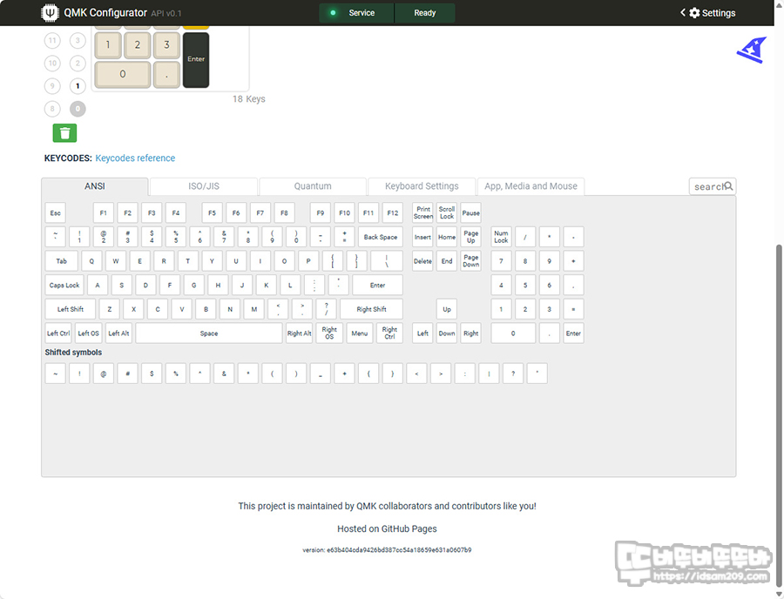
Task: Click the page vertical scrollbar thumb
Action: tap(779, 414)
